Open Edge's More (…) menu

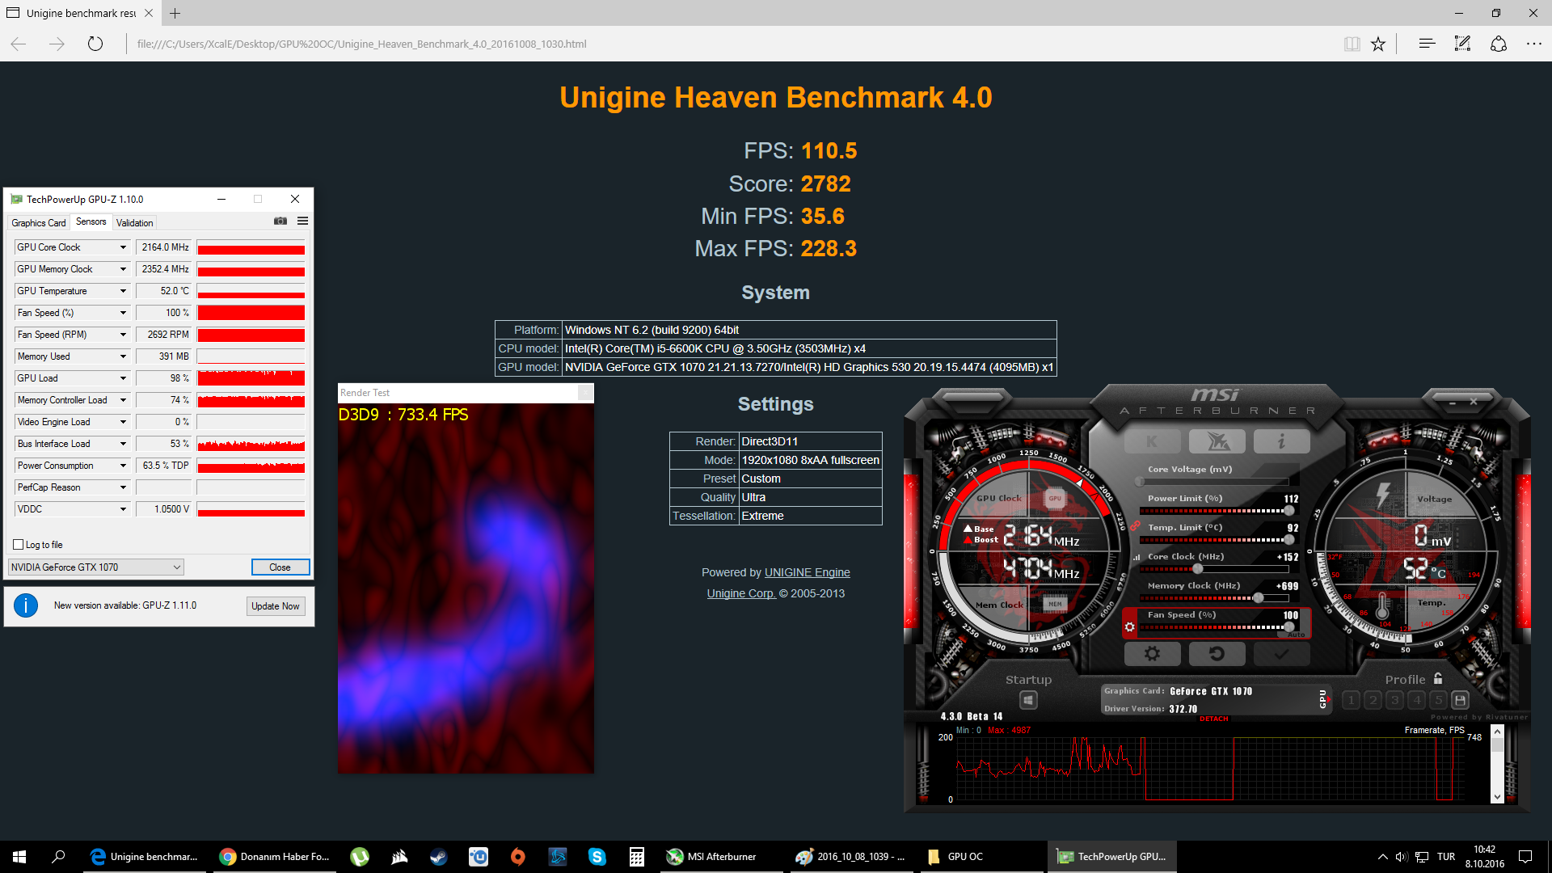coord(1534,44)
